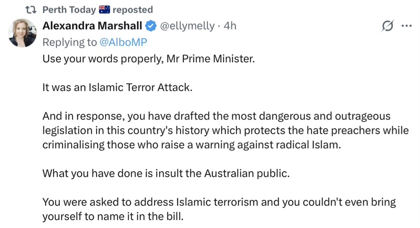Click the last line "yourself to name it"

113,216
